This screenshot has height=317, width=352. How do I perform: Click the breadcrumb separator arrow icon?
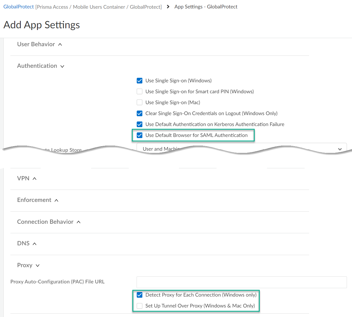click(x=168, y=7)
